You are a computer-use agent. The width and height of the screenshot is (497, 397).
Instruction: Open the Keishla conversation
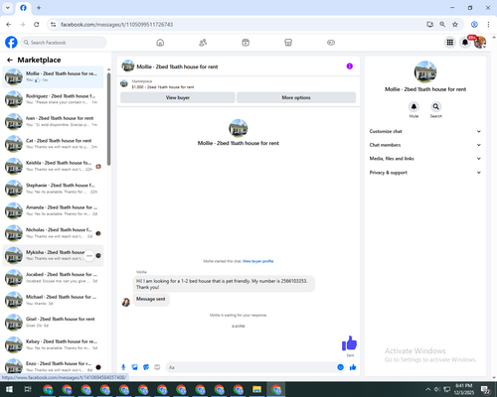pos(53,166)
